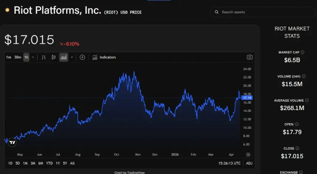Toggle the ADJ adjusted data button

coord(249,163)
